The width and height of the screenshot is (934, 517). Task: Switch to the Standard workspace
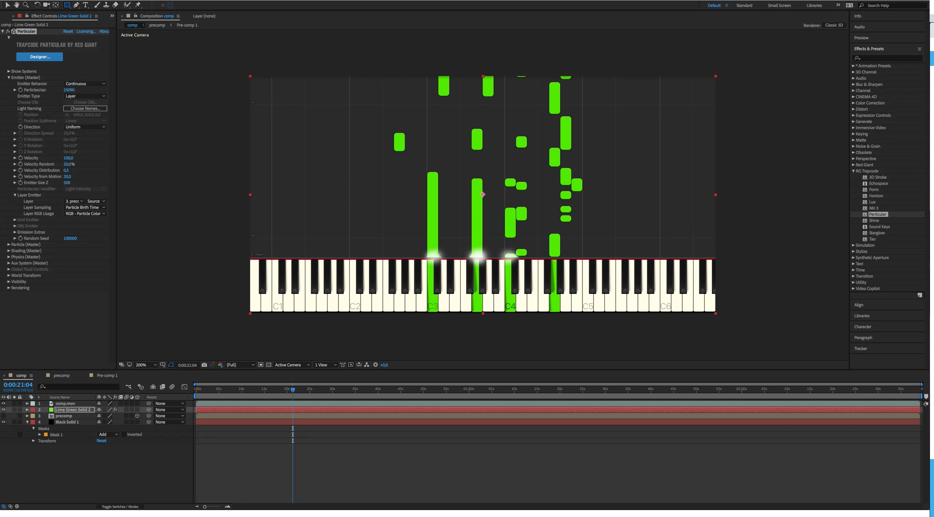click(x=744, y=5)
